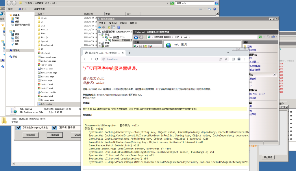
Task: Uncheck the [斗地主]fangka_斗地主 checkbox
Action: pyautogui.click(x=19, y=128)
